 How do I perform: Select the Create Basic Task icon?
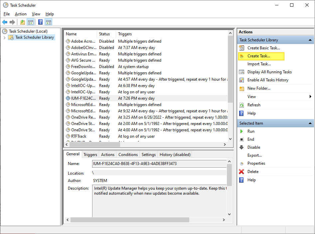(241, 48)
